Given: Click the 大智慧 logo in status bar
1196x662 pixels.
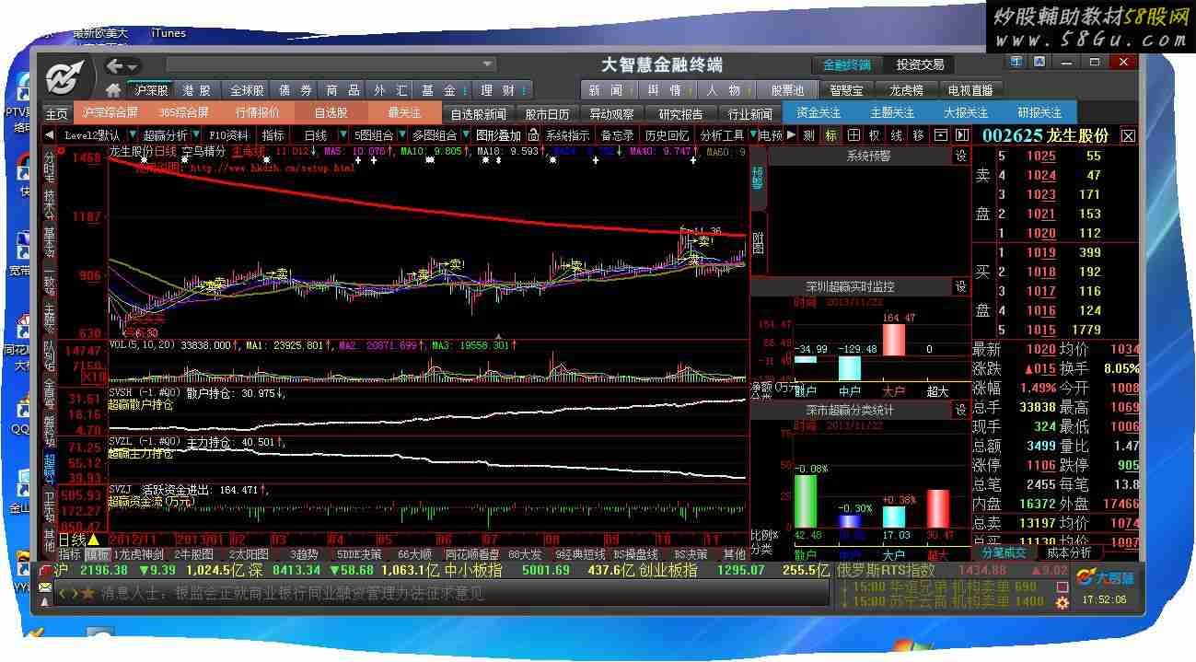Looking at the screenshot, I should 1106,578.
